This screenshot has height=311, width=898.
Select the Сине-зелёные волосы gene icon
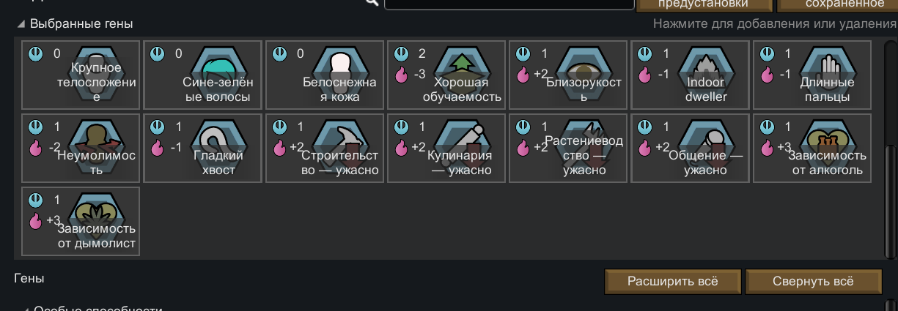[x=202, y=75]
